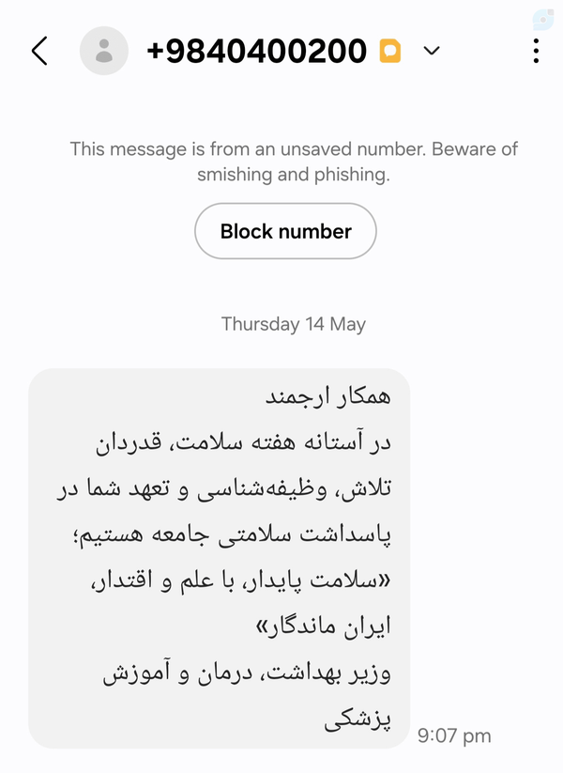Click the Block number button
Image resolution: width=563 pixels, height=773 pixels.
tap(285, 231)
